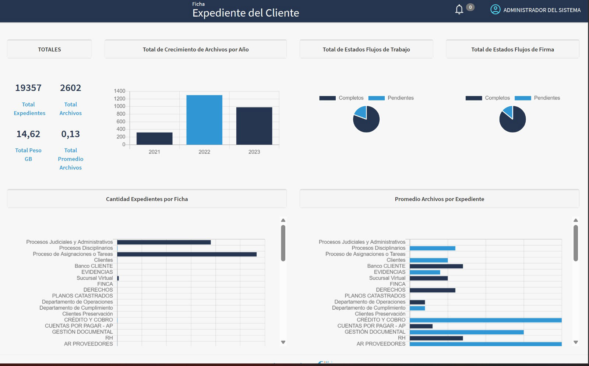The image size is (589, 366).
Task: Toggle Completos legend swatch in Flujos de Trabajo
Action: point(327,98)
